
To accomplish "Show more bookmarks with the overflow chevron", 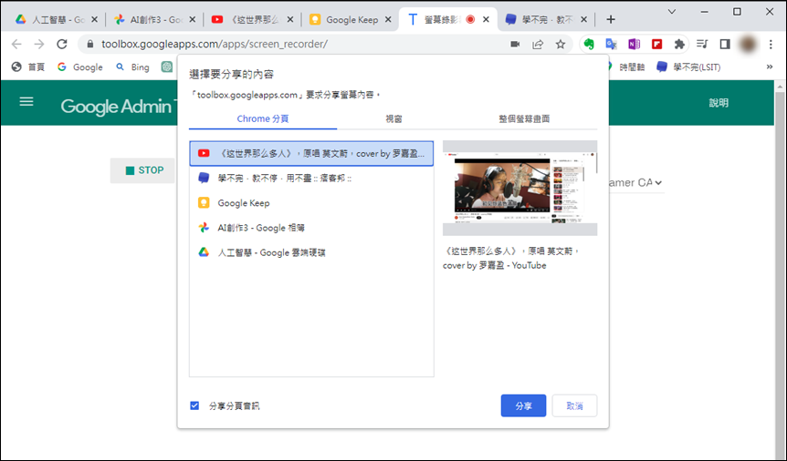I will (x=770, y=67).
